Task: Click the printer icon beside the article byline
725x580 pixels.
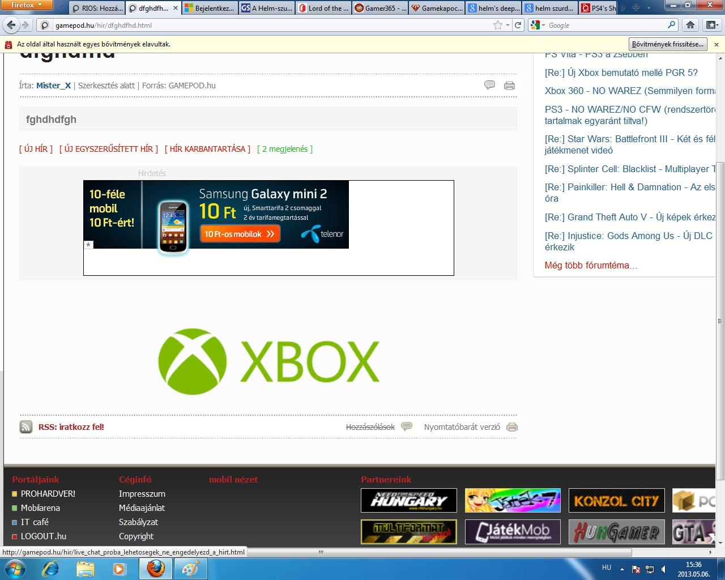Action: [509, 86]
